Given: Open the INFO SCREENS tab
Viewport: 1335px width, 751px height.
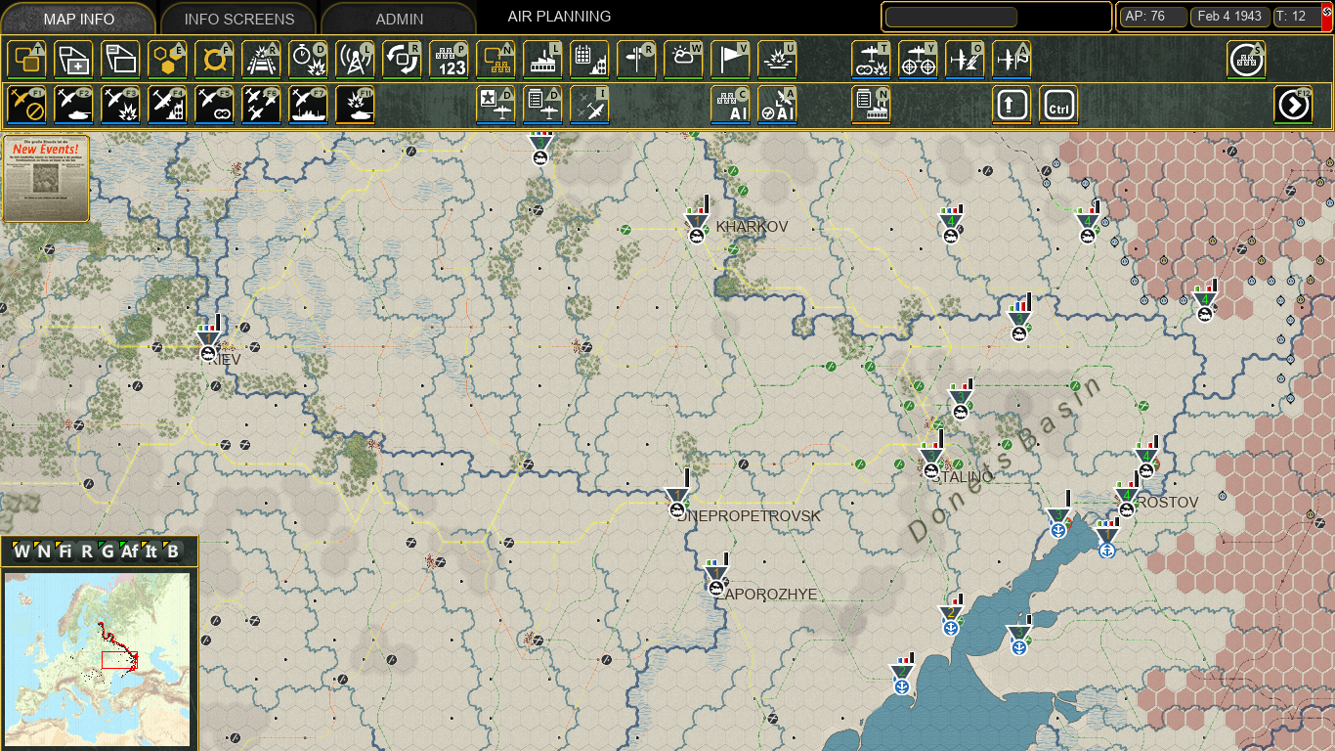Looking at the screenshot, I should (x=238, y=20).
